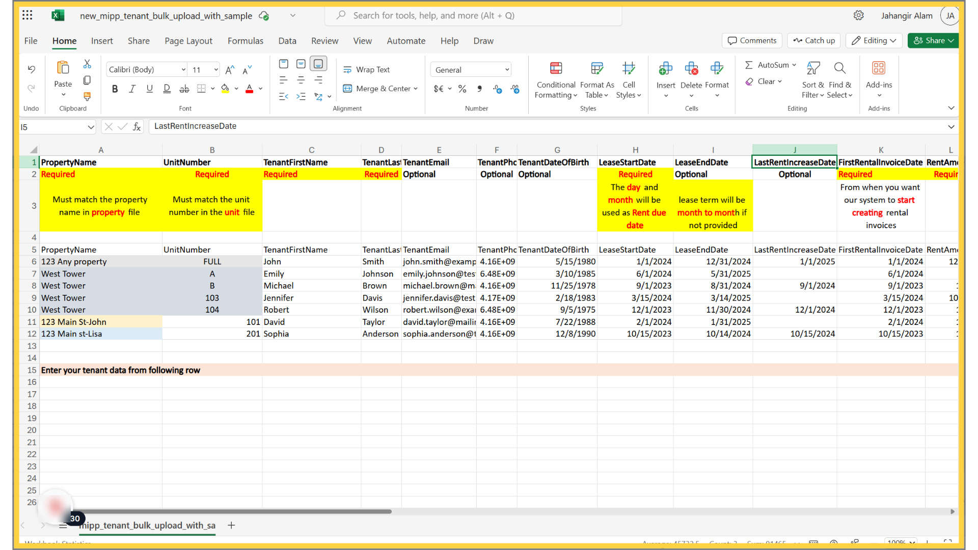Decrease font size with smaller A icon
Screen dimensions: 978x550
point(248,70)
